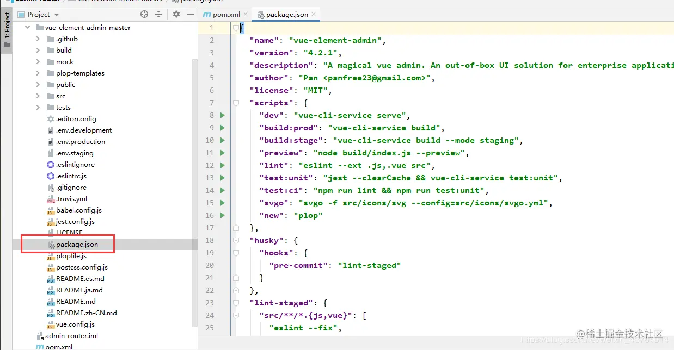Click the .editorconfig gear file icon
Viewport: 674px width, 350px height.
51,118
